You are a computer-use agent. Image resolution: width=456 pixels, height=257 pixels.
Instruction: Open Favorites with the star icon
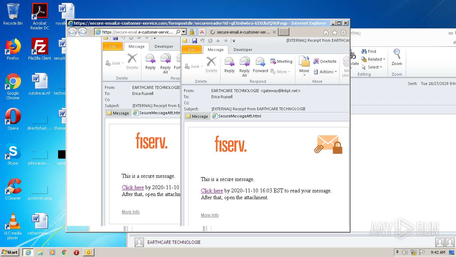(x=335, y=32)
